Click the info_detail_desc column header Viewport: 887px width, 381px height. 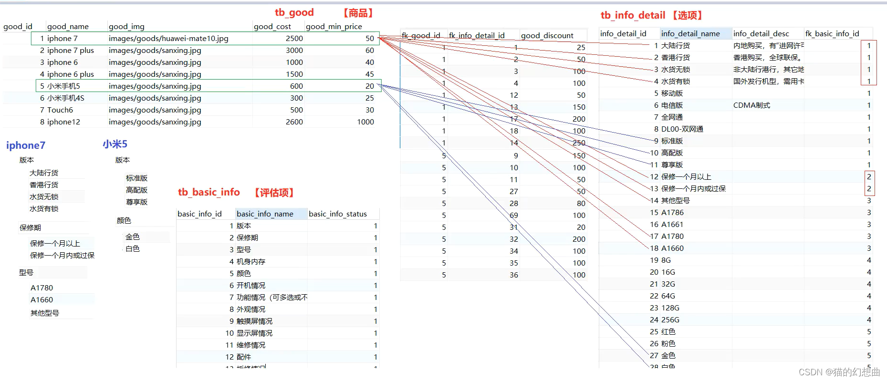(x=761, y=33)
